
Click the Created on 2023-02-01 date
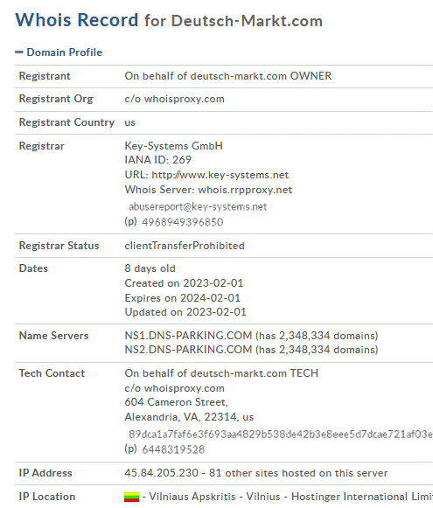(184, 283)
